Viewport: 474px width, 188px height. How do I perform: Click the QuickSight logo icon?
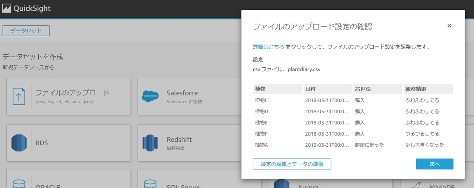pos(6,8)
